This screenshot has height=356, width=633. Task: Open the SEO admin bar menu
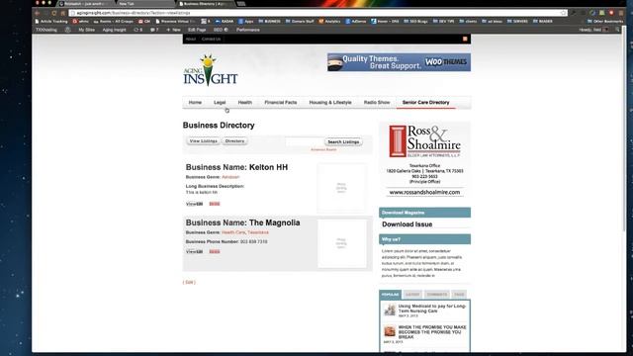tap(221, 30)
